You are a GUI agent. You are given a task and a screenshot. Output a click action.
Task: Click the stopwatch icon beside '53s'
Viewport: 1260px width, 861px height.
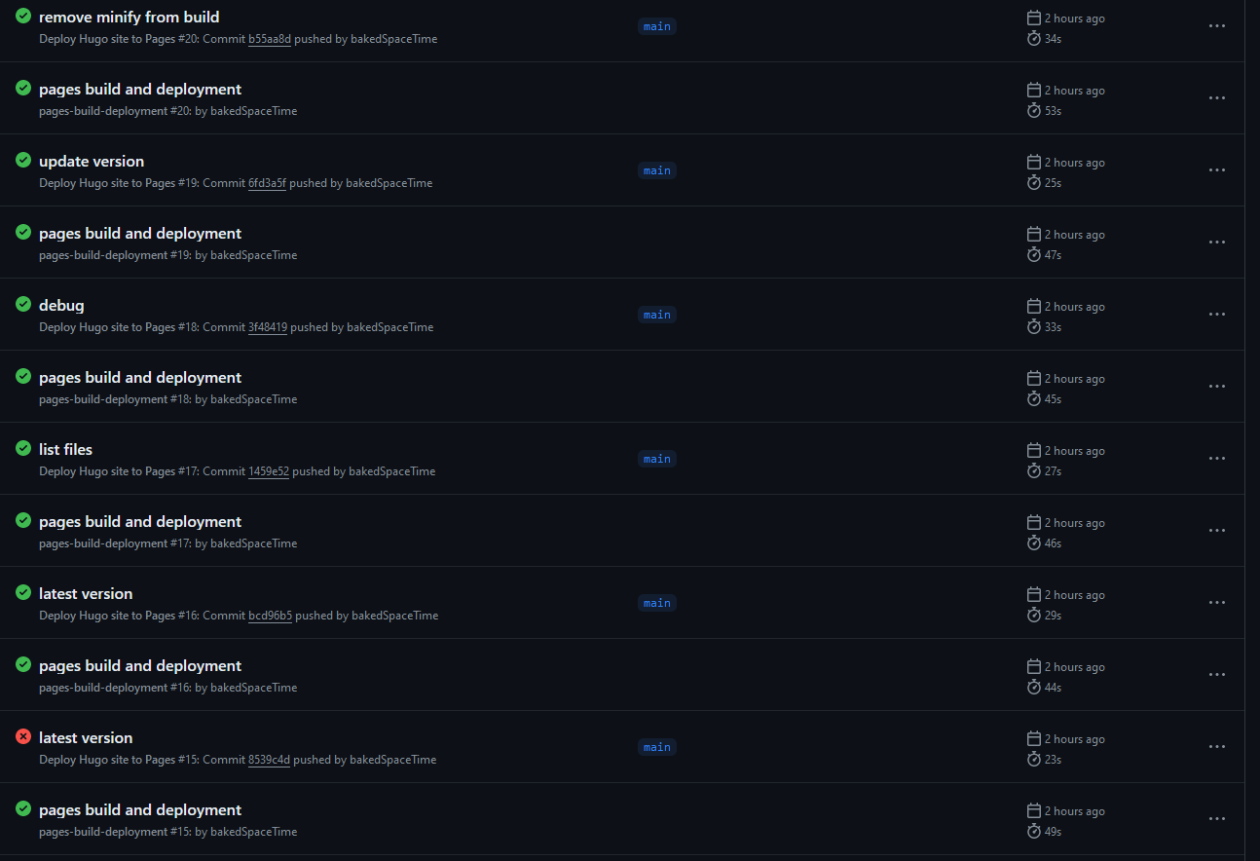[1033, 111]
